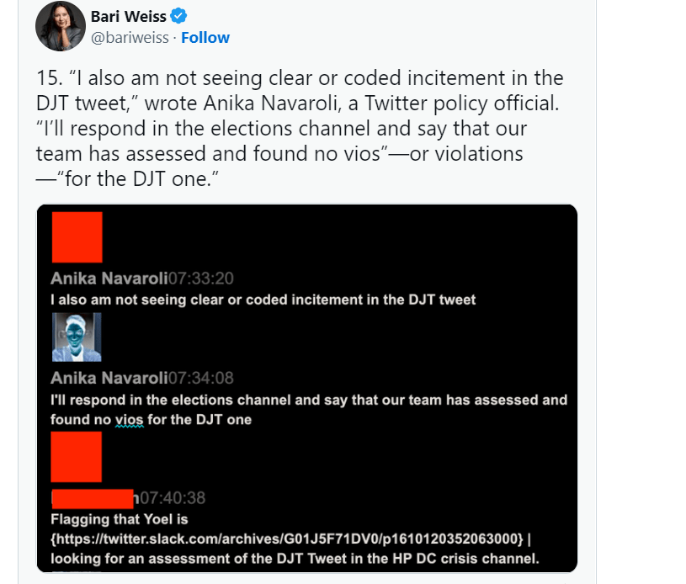Click Bari Weiss's profile photo avatar
Viewport: 686px width, 584px height.
61,26
